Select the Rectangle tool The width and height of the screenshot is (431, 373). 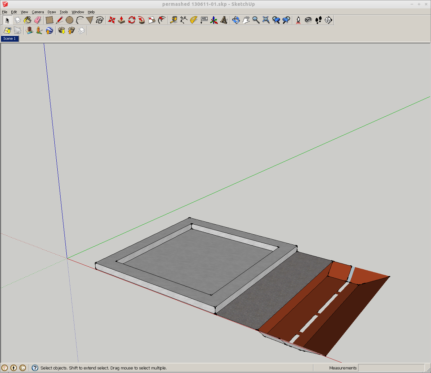tap(50, 20)
